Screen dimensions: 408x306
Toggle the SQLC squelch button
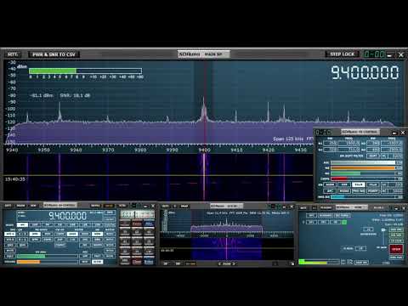point(10,256)
